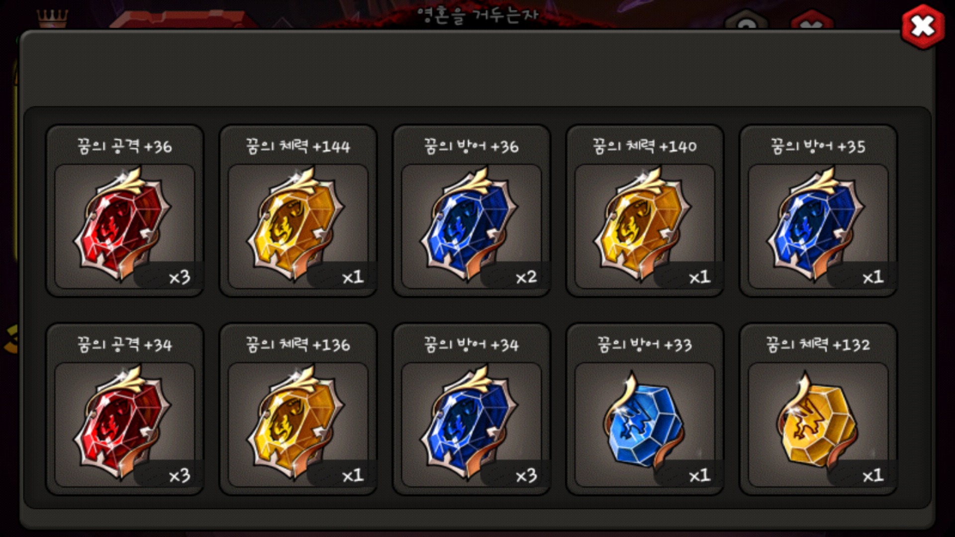Tap the x3 count on 방어 +34 card

pos(526,476)
